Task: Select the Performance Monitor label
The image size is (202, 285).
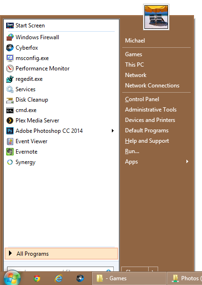Action: (x=42, y=69)
